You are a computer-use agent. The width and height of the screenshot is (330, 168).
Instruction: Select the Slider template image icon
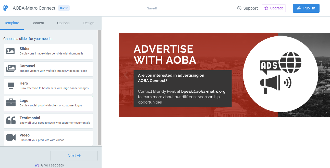click(10, 51)
